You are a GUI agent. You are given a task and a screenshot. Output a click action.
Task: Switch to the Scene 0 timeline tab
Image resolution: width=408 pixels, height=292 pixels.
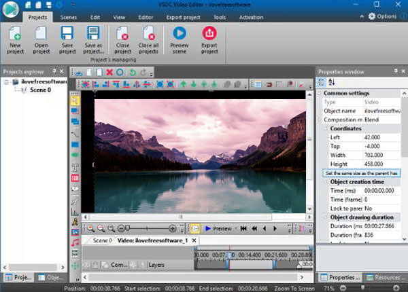click(x=101, y=240)
